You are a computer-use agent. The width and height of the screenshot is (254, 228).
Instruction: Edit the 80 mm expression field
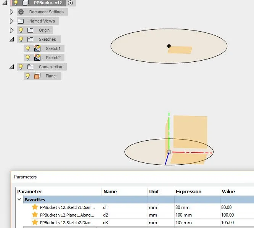[197, 207]
